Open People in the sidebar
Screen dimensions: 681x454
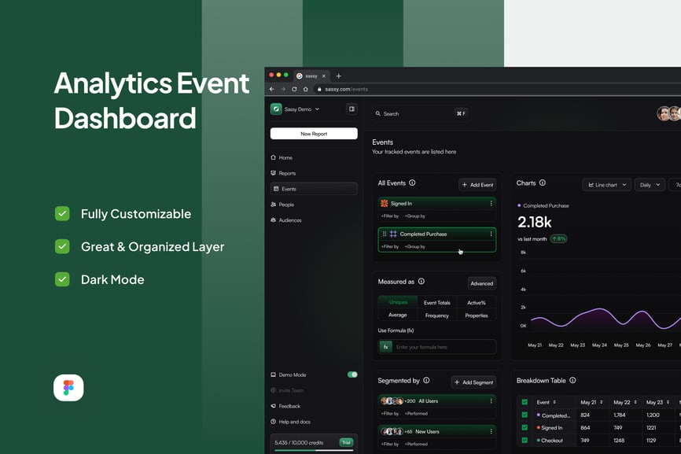[286, 205]
